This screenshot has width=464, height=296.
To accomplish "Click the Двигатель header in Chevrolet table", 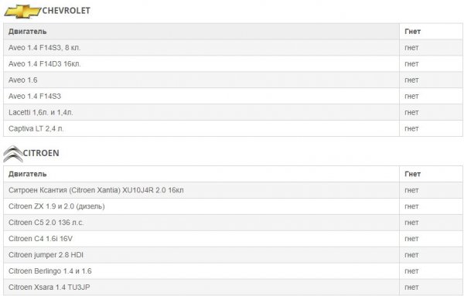I will tap(27, 32).
